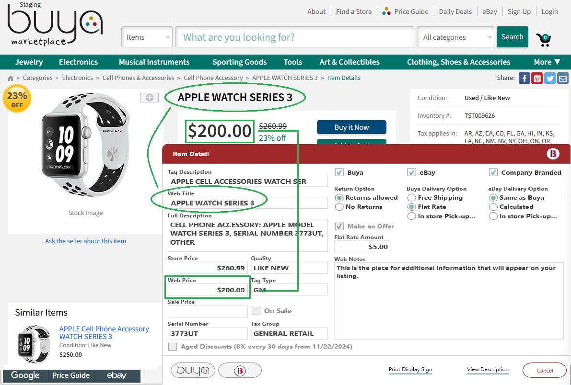
Task: Open similar item APPLE Cell Phone Accessory link
Action: click(x=104, y=333)
